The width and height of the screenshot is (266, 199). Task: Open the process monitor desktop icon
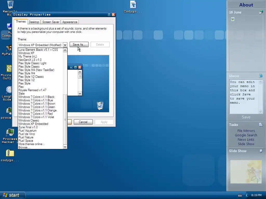click(x=9, y=111)
